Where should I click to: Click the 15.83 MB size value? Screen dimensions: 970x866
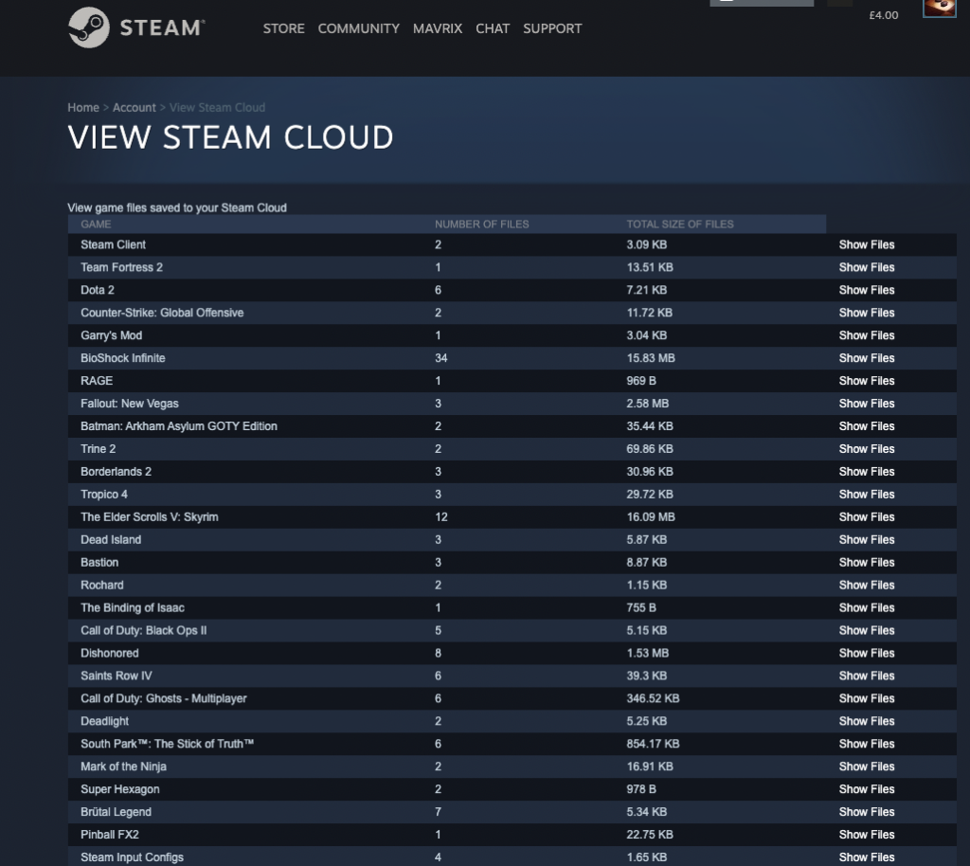(x=651, y=358)
